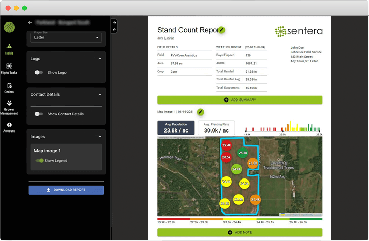Click the Days Elapsed value 136
The width and height of the screenshot is (369, 241).
click(248, 55)
